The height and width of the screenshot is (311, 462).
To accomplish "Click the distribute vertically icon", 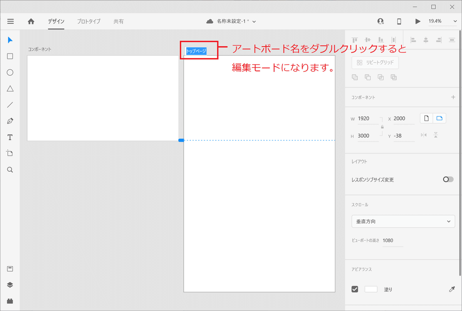I will (393, 40).
